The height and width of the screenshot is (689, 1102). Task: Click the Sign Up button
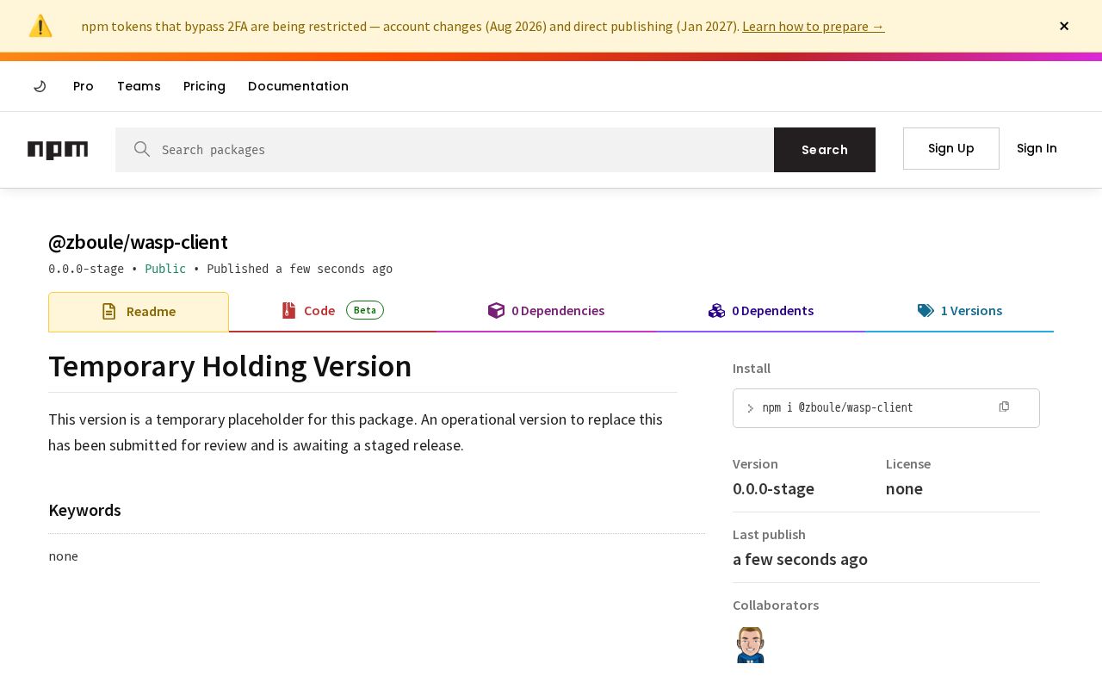[951, 148]
